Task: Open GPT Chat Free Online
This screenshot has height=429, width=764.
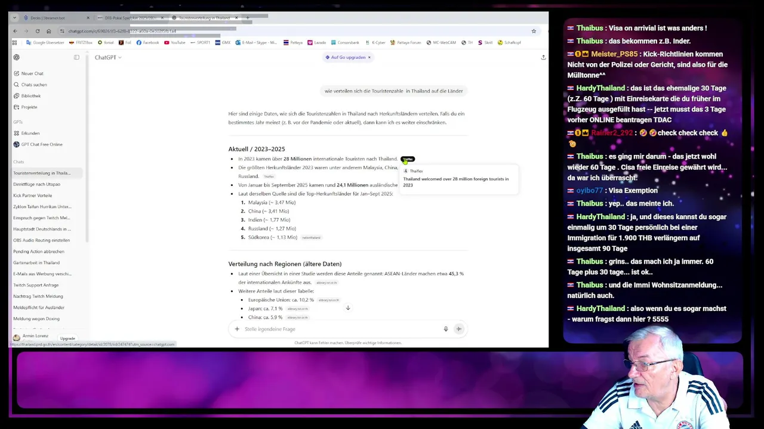Action: pos(41,144)
